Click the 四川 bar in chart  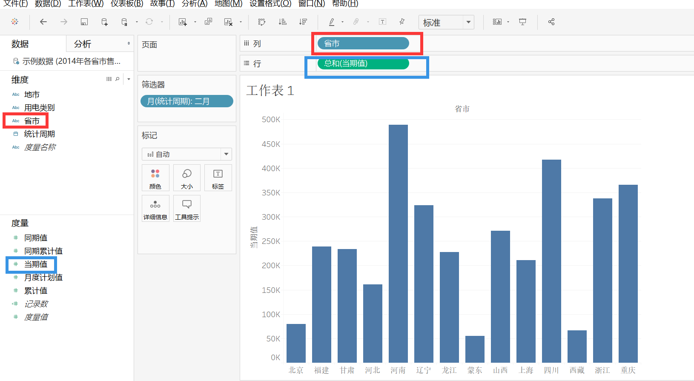tap(551, 261)
